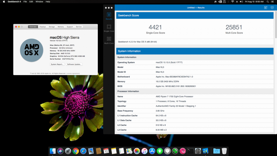Open Spotlight search in menu bar
The height and width of the screenshot is (156, 277).
[x=268, y=2]
